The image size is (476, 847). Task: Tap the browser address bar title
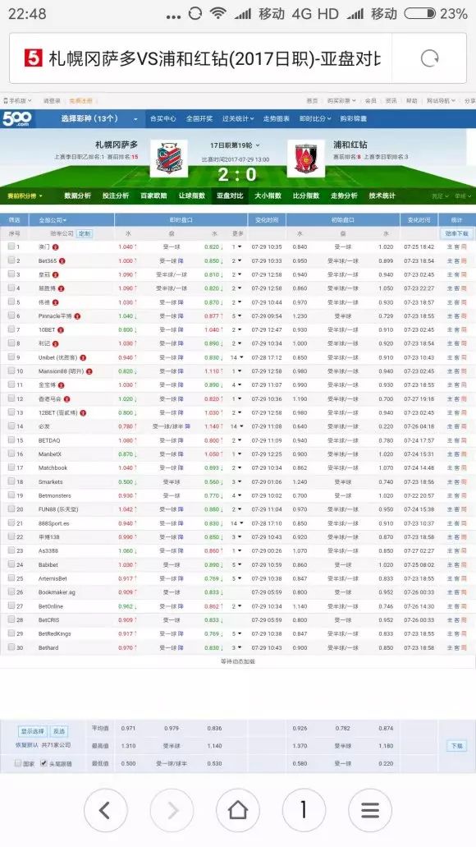click(x=215, y=58)
